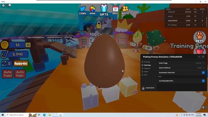Switch to the Other tab
This screenshot has height=117, width=208.
(145, 71)
